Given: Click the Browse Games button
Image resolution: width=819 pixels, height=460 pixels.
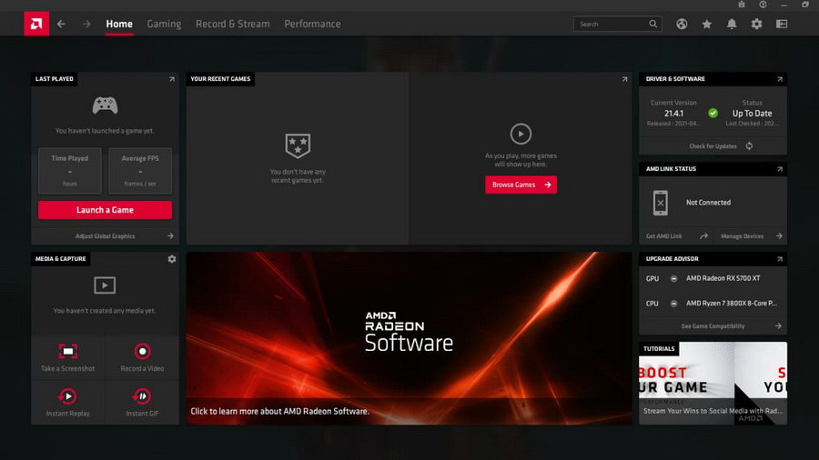Looking at the screenshot, I should 521,185.
